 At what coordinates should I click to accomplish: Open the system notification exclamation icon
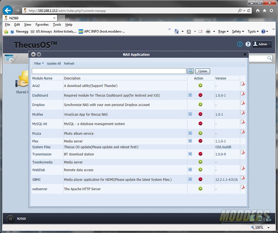240,44
